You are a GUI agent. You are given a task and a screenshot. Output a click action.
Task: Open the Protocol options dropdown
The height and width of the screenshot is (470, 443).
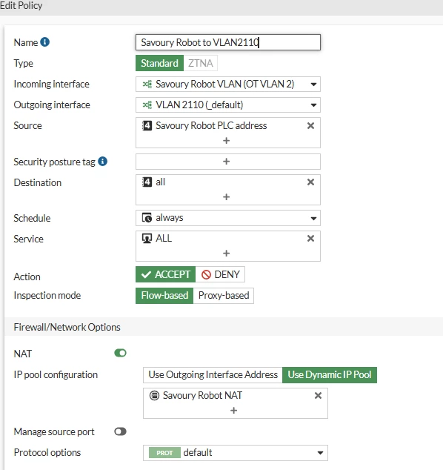click(236, 453)
